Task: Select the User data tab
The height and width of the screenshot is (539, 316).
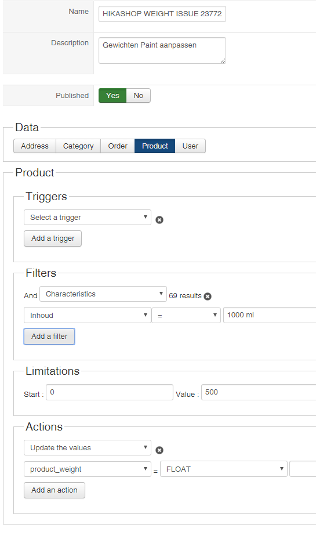Action: tap(190, 146)
